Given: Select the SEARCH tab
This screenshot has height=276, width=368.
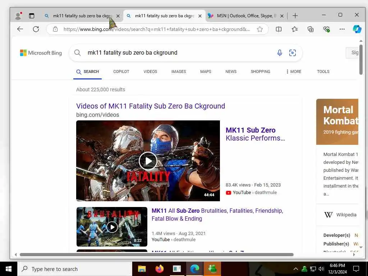Looking at the screenshot, I should pos(88,72).
